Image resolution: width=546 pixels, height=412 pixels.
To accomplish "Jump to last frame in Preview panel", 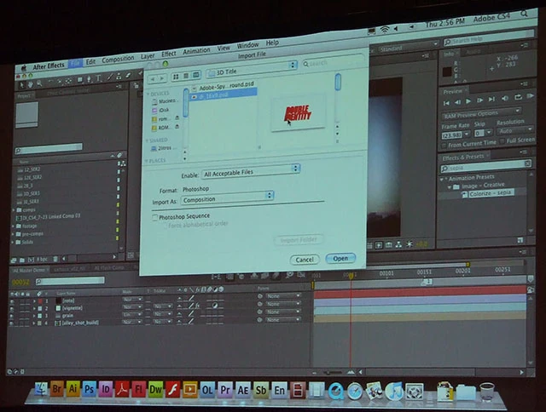I will pos(491,100).
